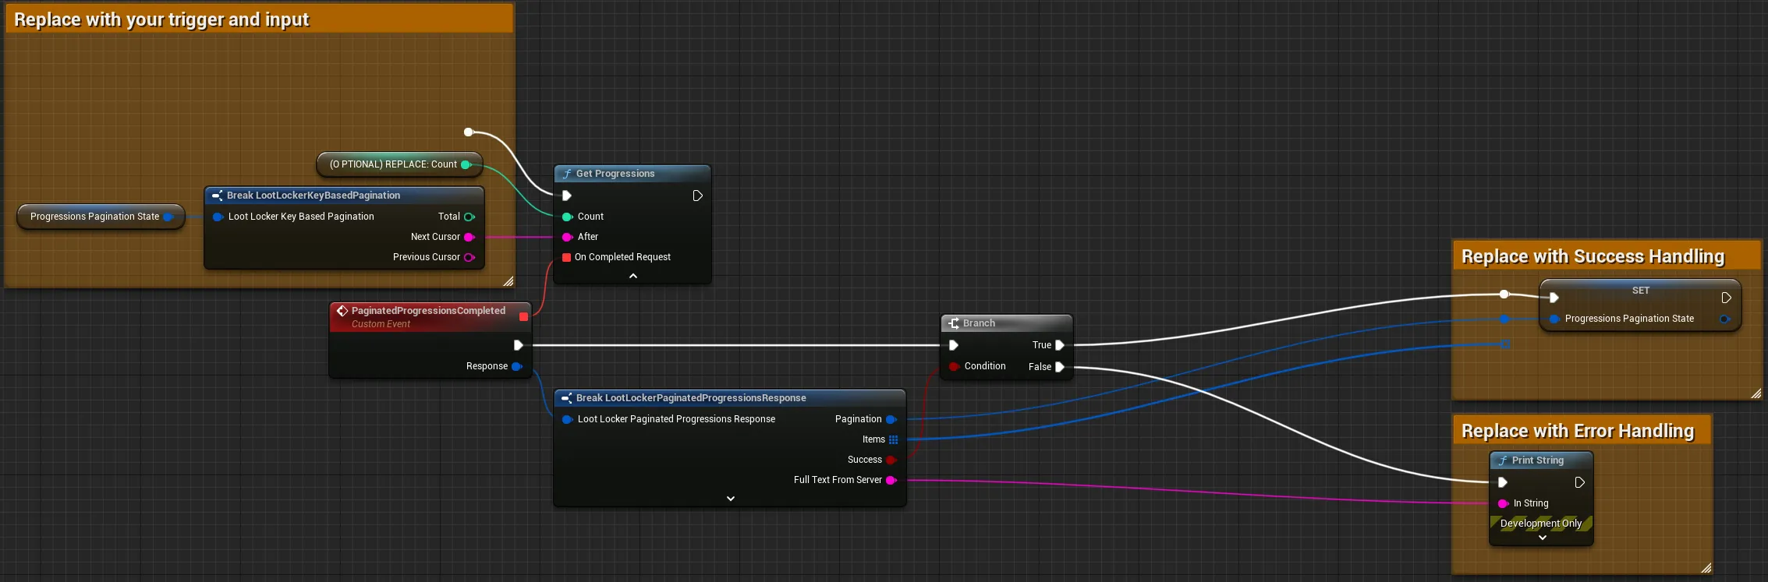
Task: Select the PaginatedProgressionsCompleted custom event title
Action: coord(428,310)
